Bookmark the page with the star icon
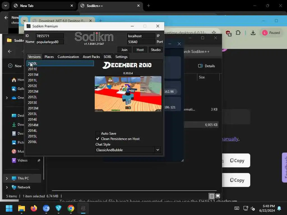Viewport: 287px width, 215px height. [x=214, y=32]
